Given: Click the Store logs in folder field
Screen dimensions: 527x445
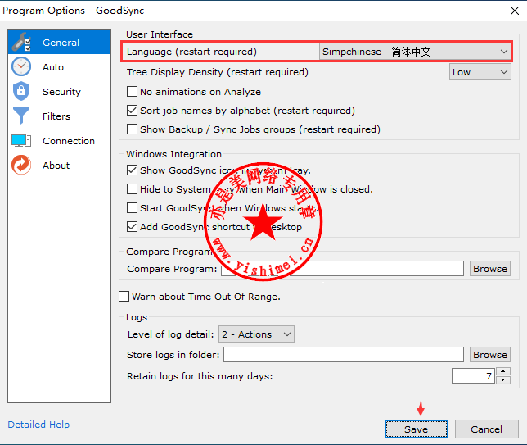Looking at the screenshot, I should point(344,355).
